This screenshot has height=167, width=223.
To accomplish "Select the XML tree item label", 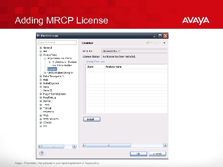I will [45, 126].
